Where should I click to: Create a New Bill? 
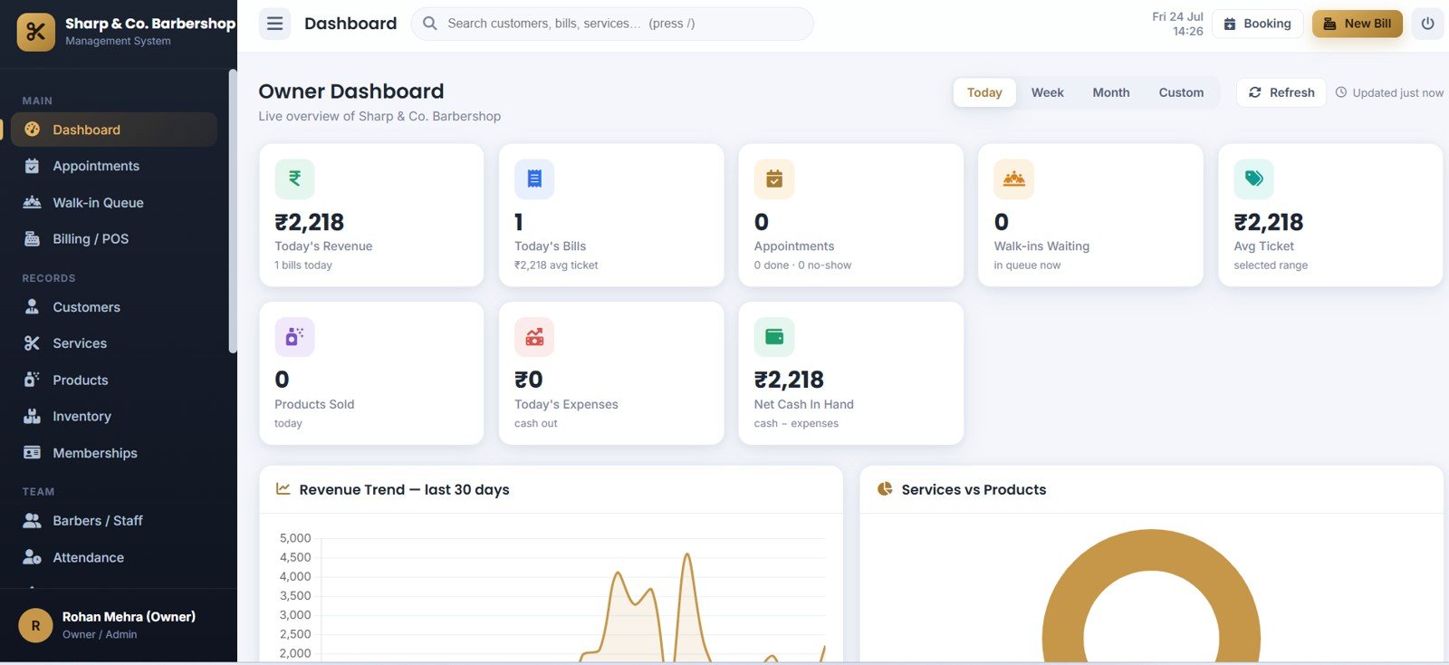tap(1358, 24)
